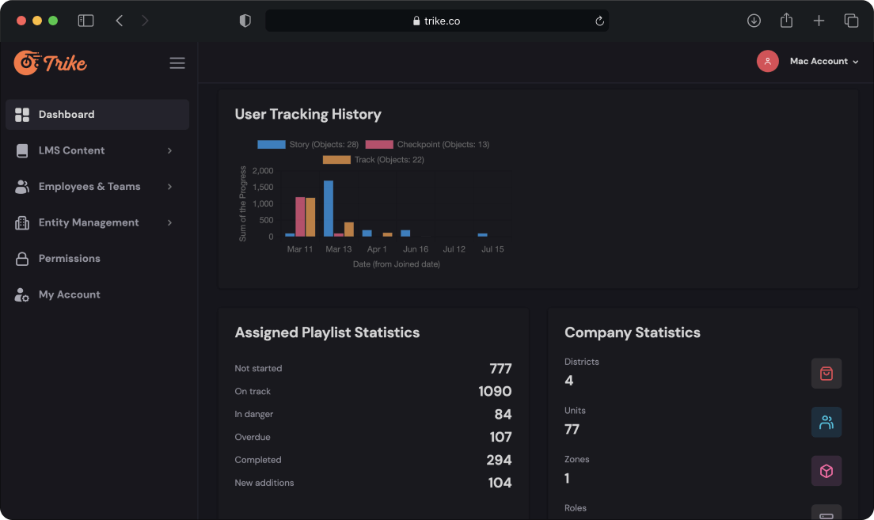
Task: Select My Account in the sidebar
Action: pyautogui.click(x=97, y=295)
